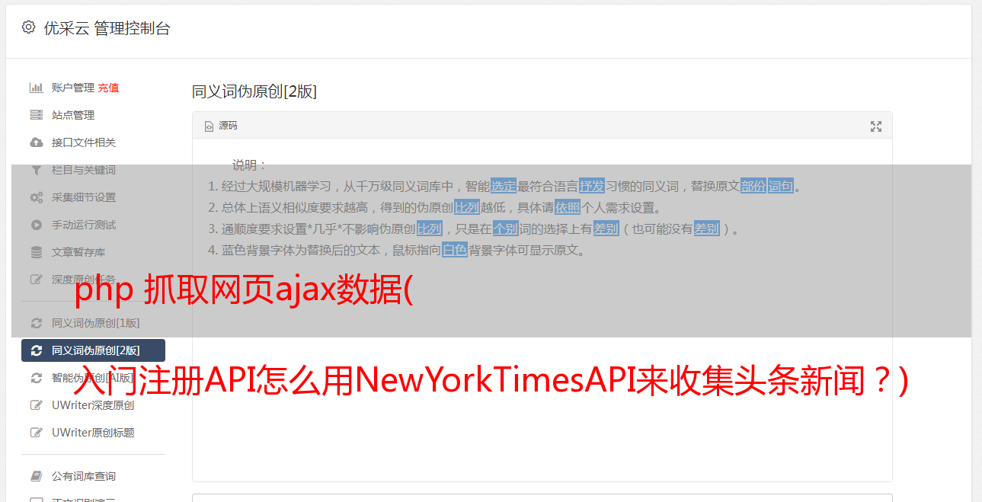
Task: Click the play circle icon for 手动运行测试
Action: [36, 225]
